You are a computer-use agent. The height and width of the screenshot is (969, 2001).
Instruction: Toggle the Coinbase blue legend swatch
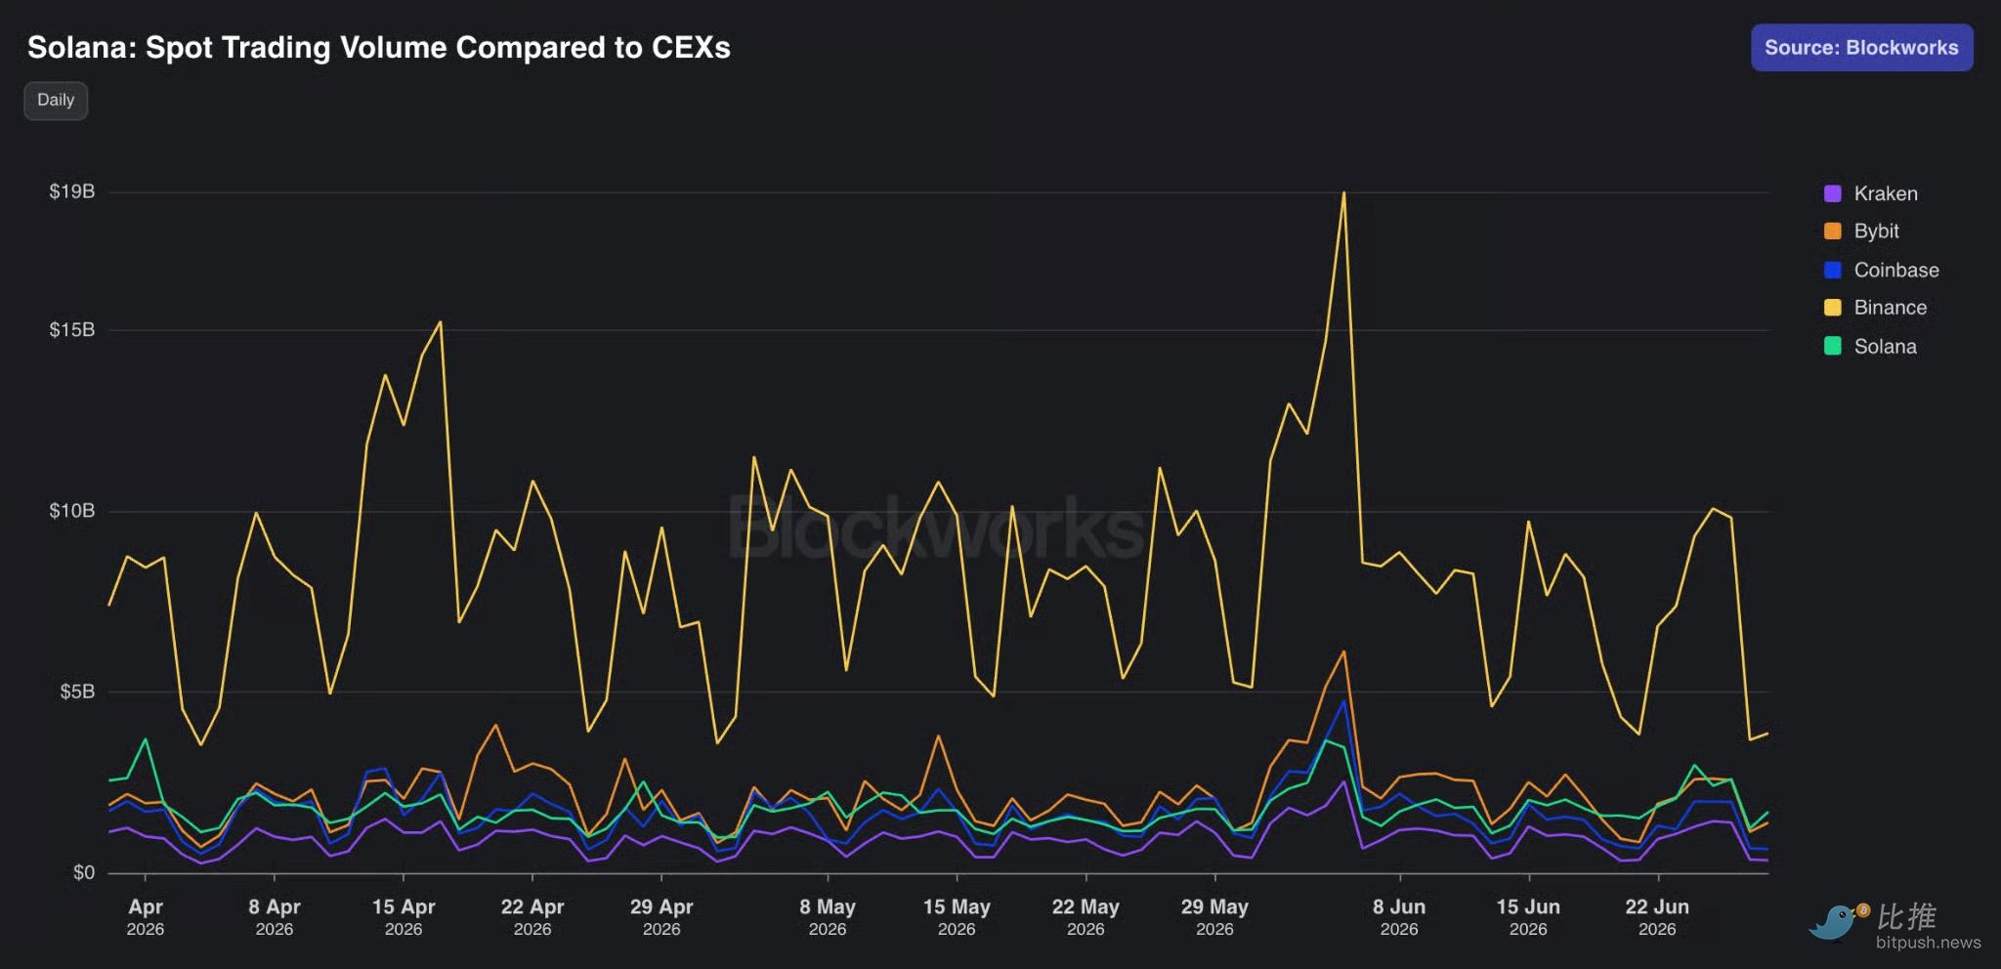coord(1832,270)
